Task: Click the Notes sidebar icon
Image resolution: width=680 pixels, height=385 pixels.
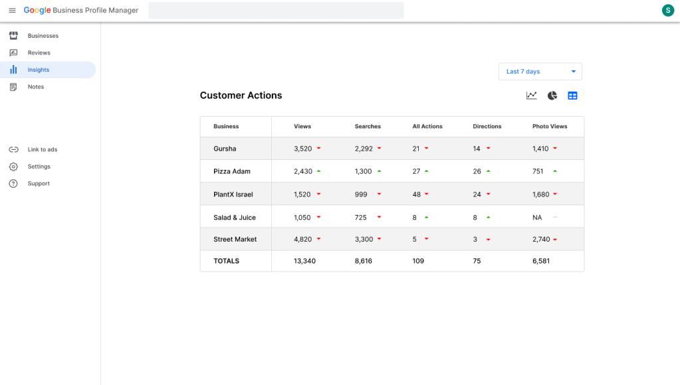Action: coord(13,87)
